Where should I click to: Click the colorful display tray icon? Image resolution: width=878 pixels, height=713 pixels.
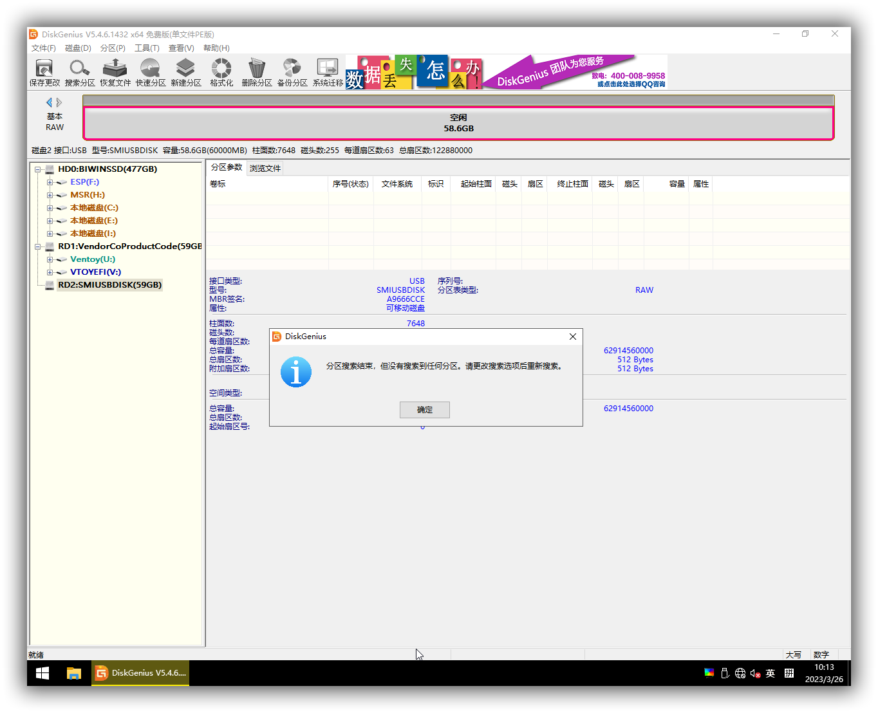709,673
